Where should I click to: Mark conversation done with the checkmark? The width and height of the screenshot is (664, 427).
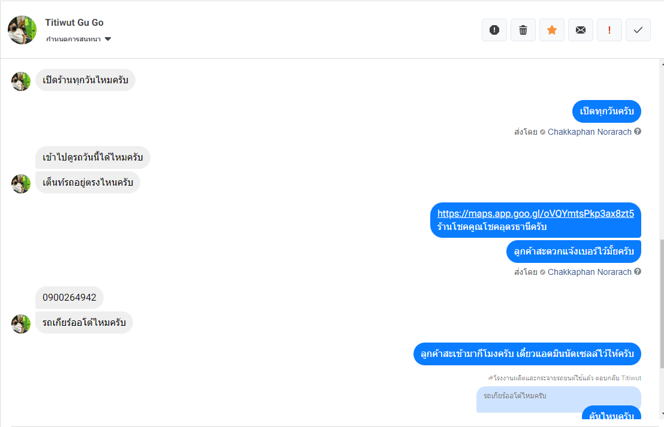pyautogui.click(x=638, y=30)
